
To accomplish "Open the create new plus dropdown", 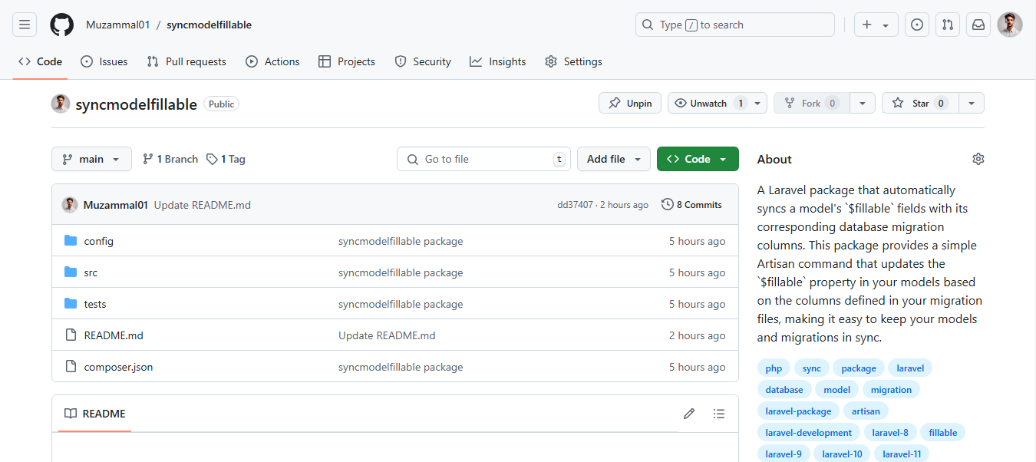I will (x=876, y=25).
